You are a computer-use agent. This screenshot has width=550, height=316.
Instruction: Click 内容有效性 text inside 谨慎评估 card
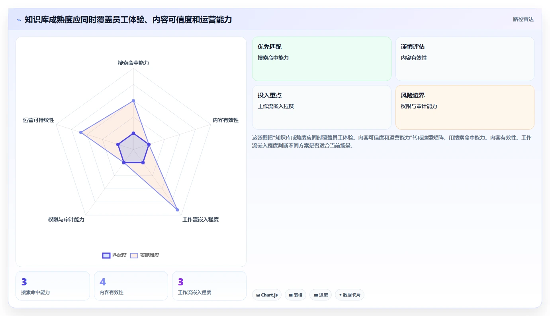tap(414, 58)
